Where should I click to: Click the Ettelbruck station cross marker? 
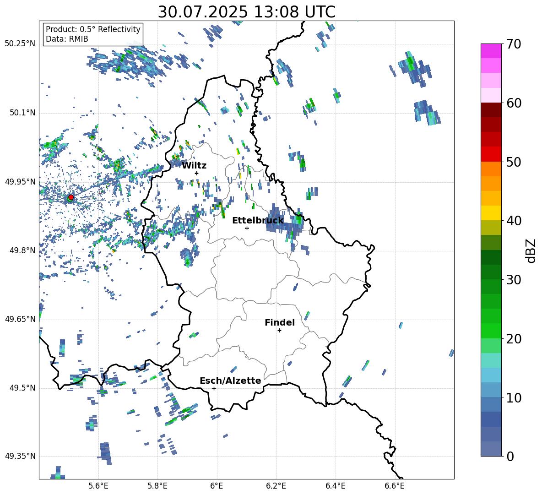click(247, 228)
